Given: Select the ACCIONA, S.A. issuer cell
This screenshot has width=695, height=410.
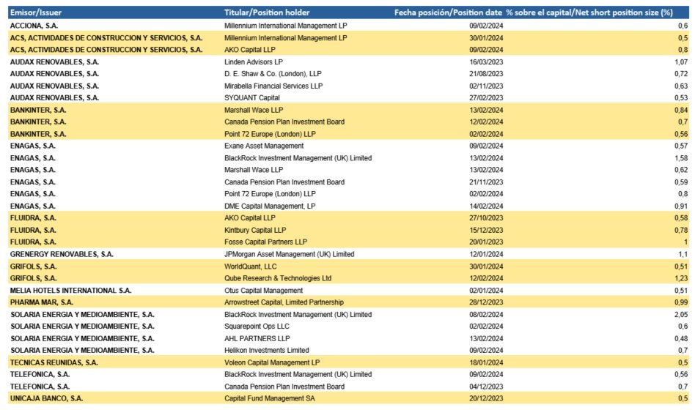Looking at the screenshot, I should coord(34,26).
